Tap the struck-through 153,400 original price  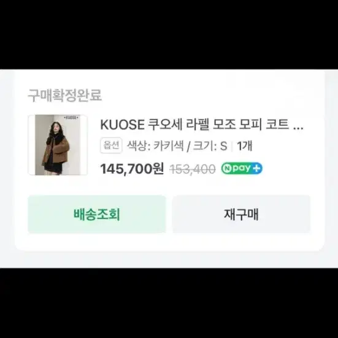(x=193, y=169)
